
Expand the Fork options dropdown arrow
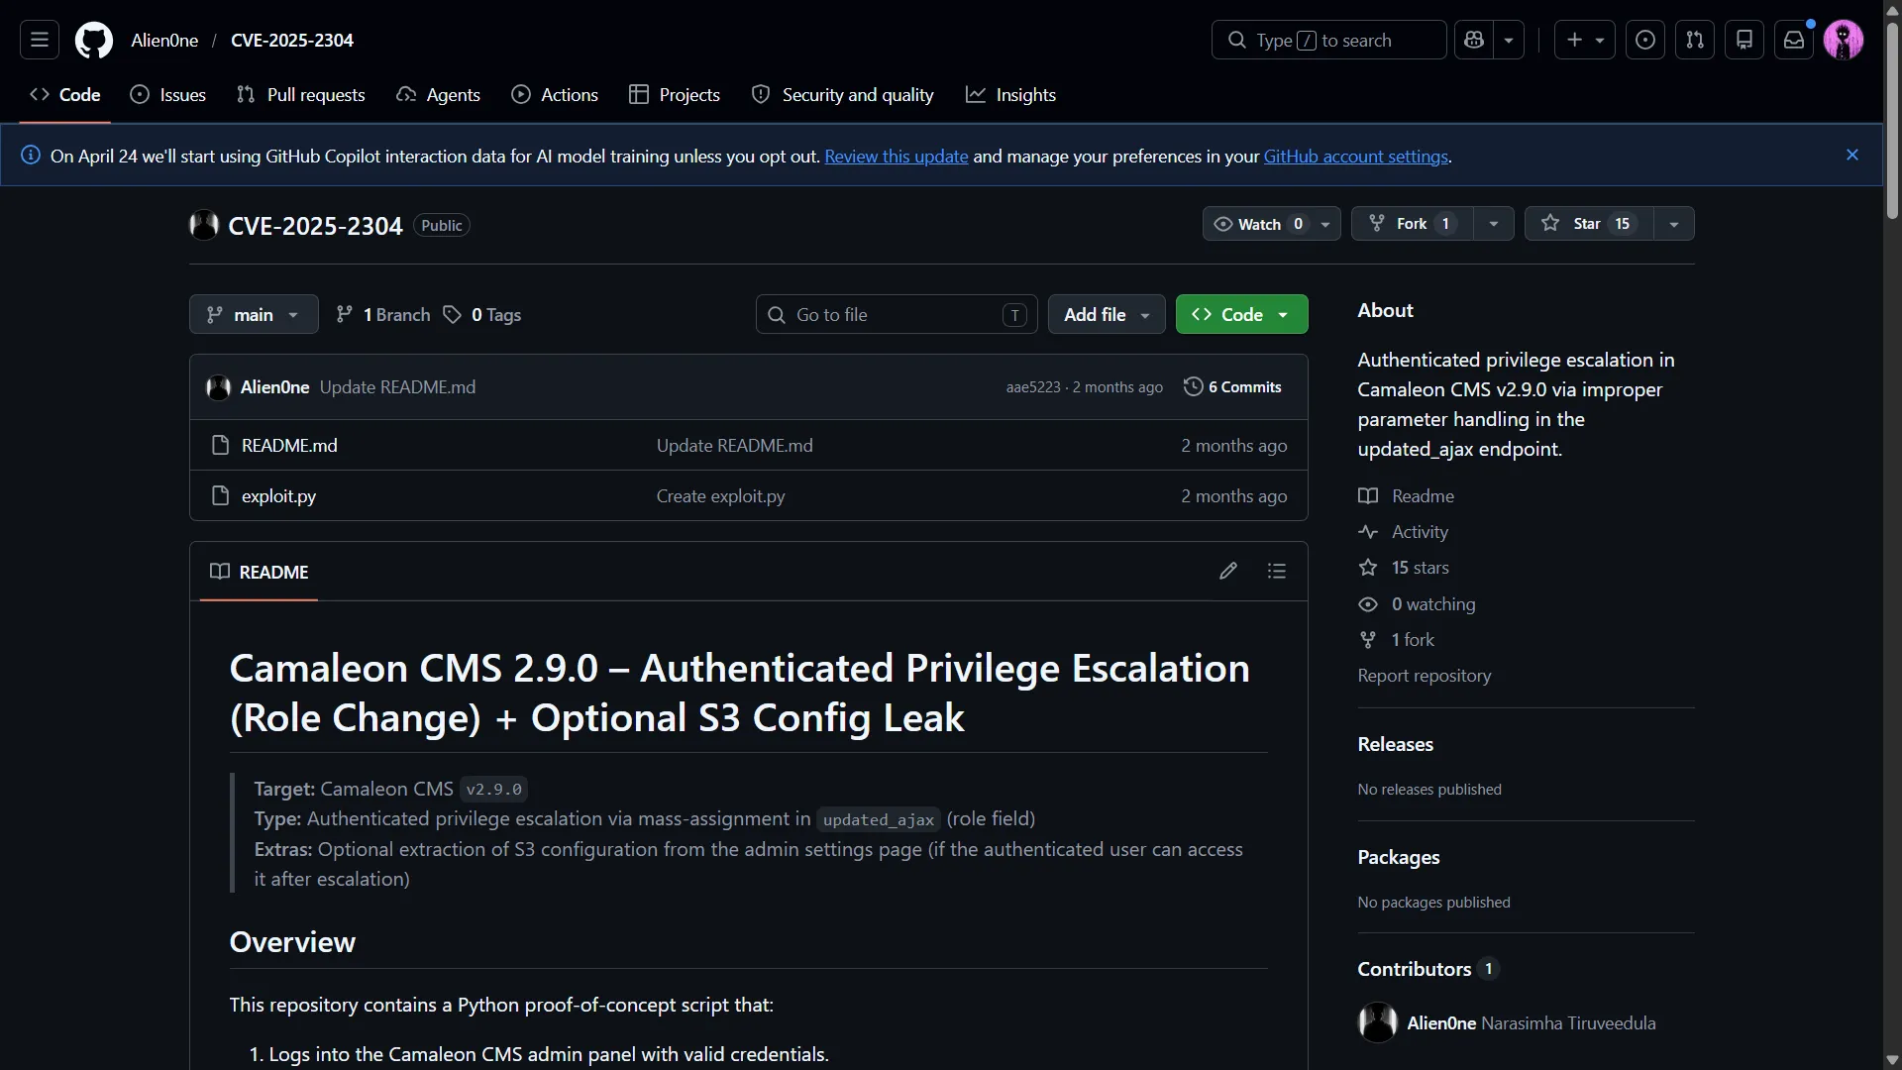point(1494,223)
